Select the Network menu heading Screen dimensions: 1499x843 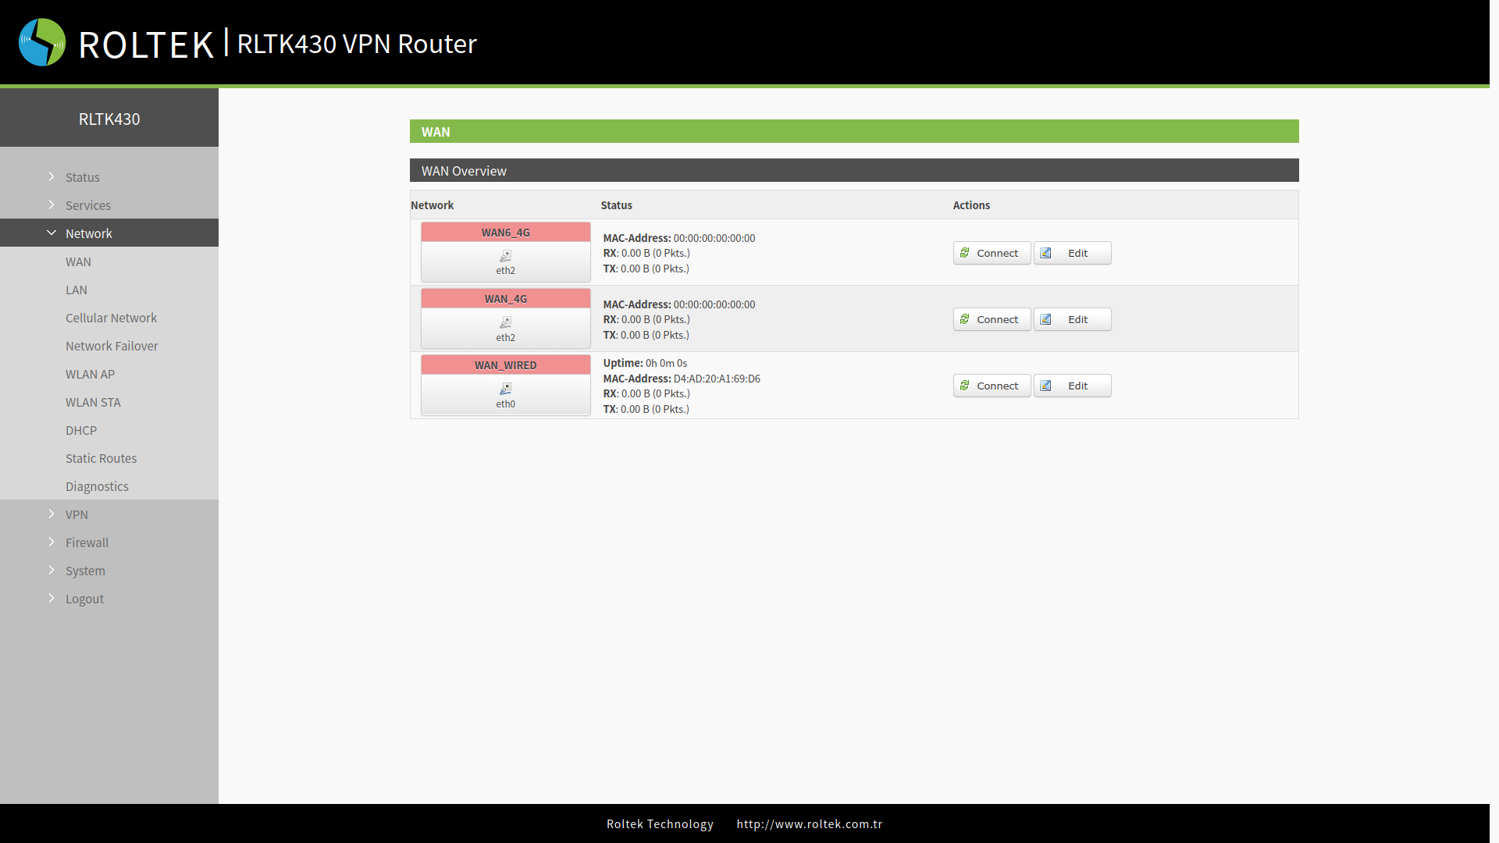(x=89, y=233)
